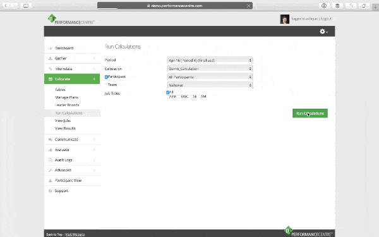The height and width of the screenshot is (237, 379).
Task: Expand the Audit Logs menu chevron
Action: click(94, 160)
